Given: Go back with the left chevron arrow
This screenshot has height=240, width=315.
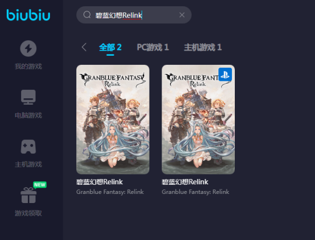Looking at the screenshot, I should (84, 47).
